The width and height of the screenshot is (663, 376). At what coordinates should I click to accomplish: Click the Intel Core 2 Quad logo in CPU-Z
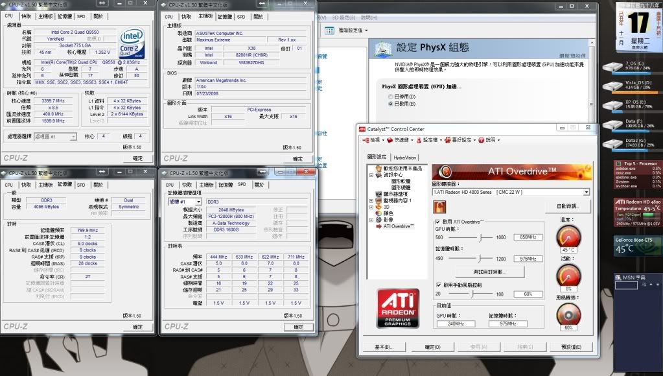[x=132, y=43]
